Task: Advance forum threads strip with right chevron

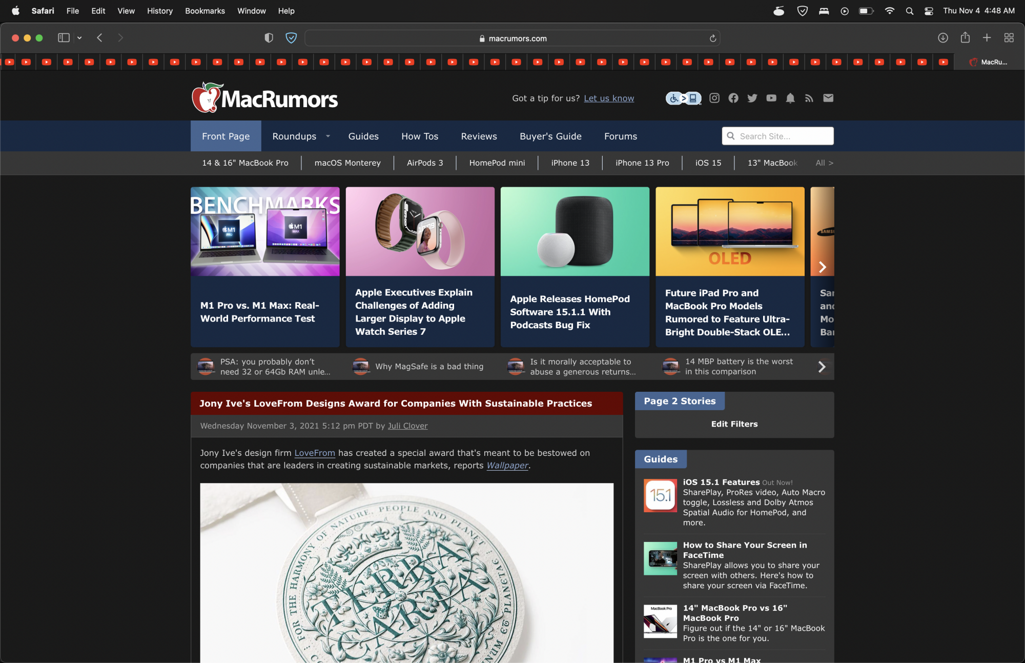Action: pos(822,367)
